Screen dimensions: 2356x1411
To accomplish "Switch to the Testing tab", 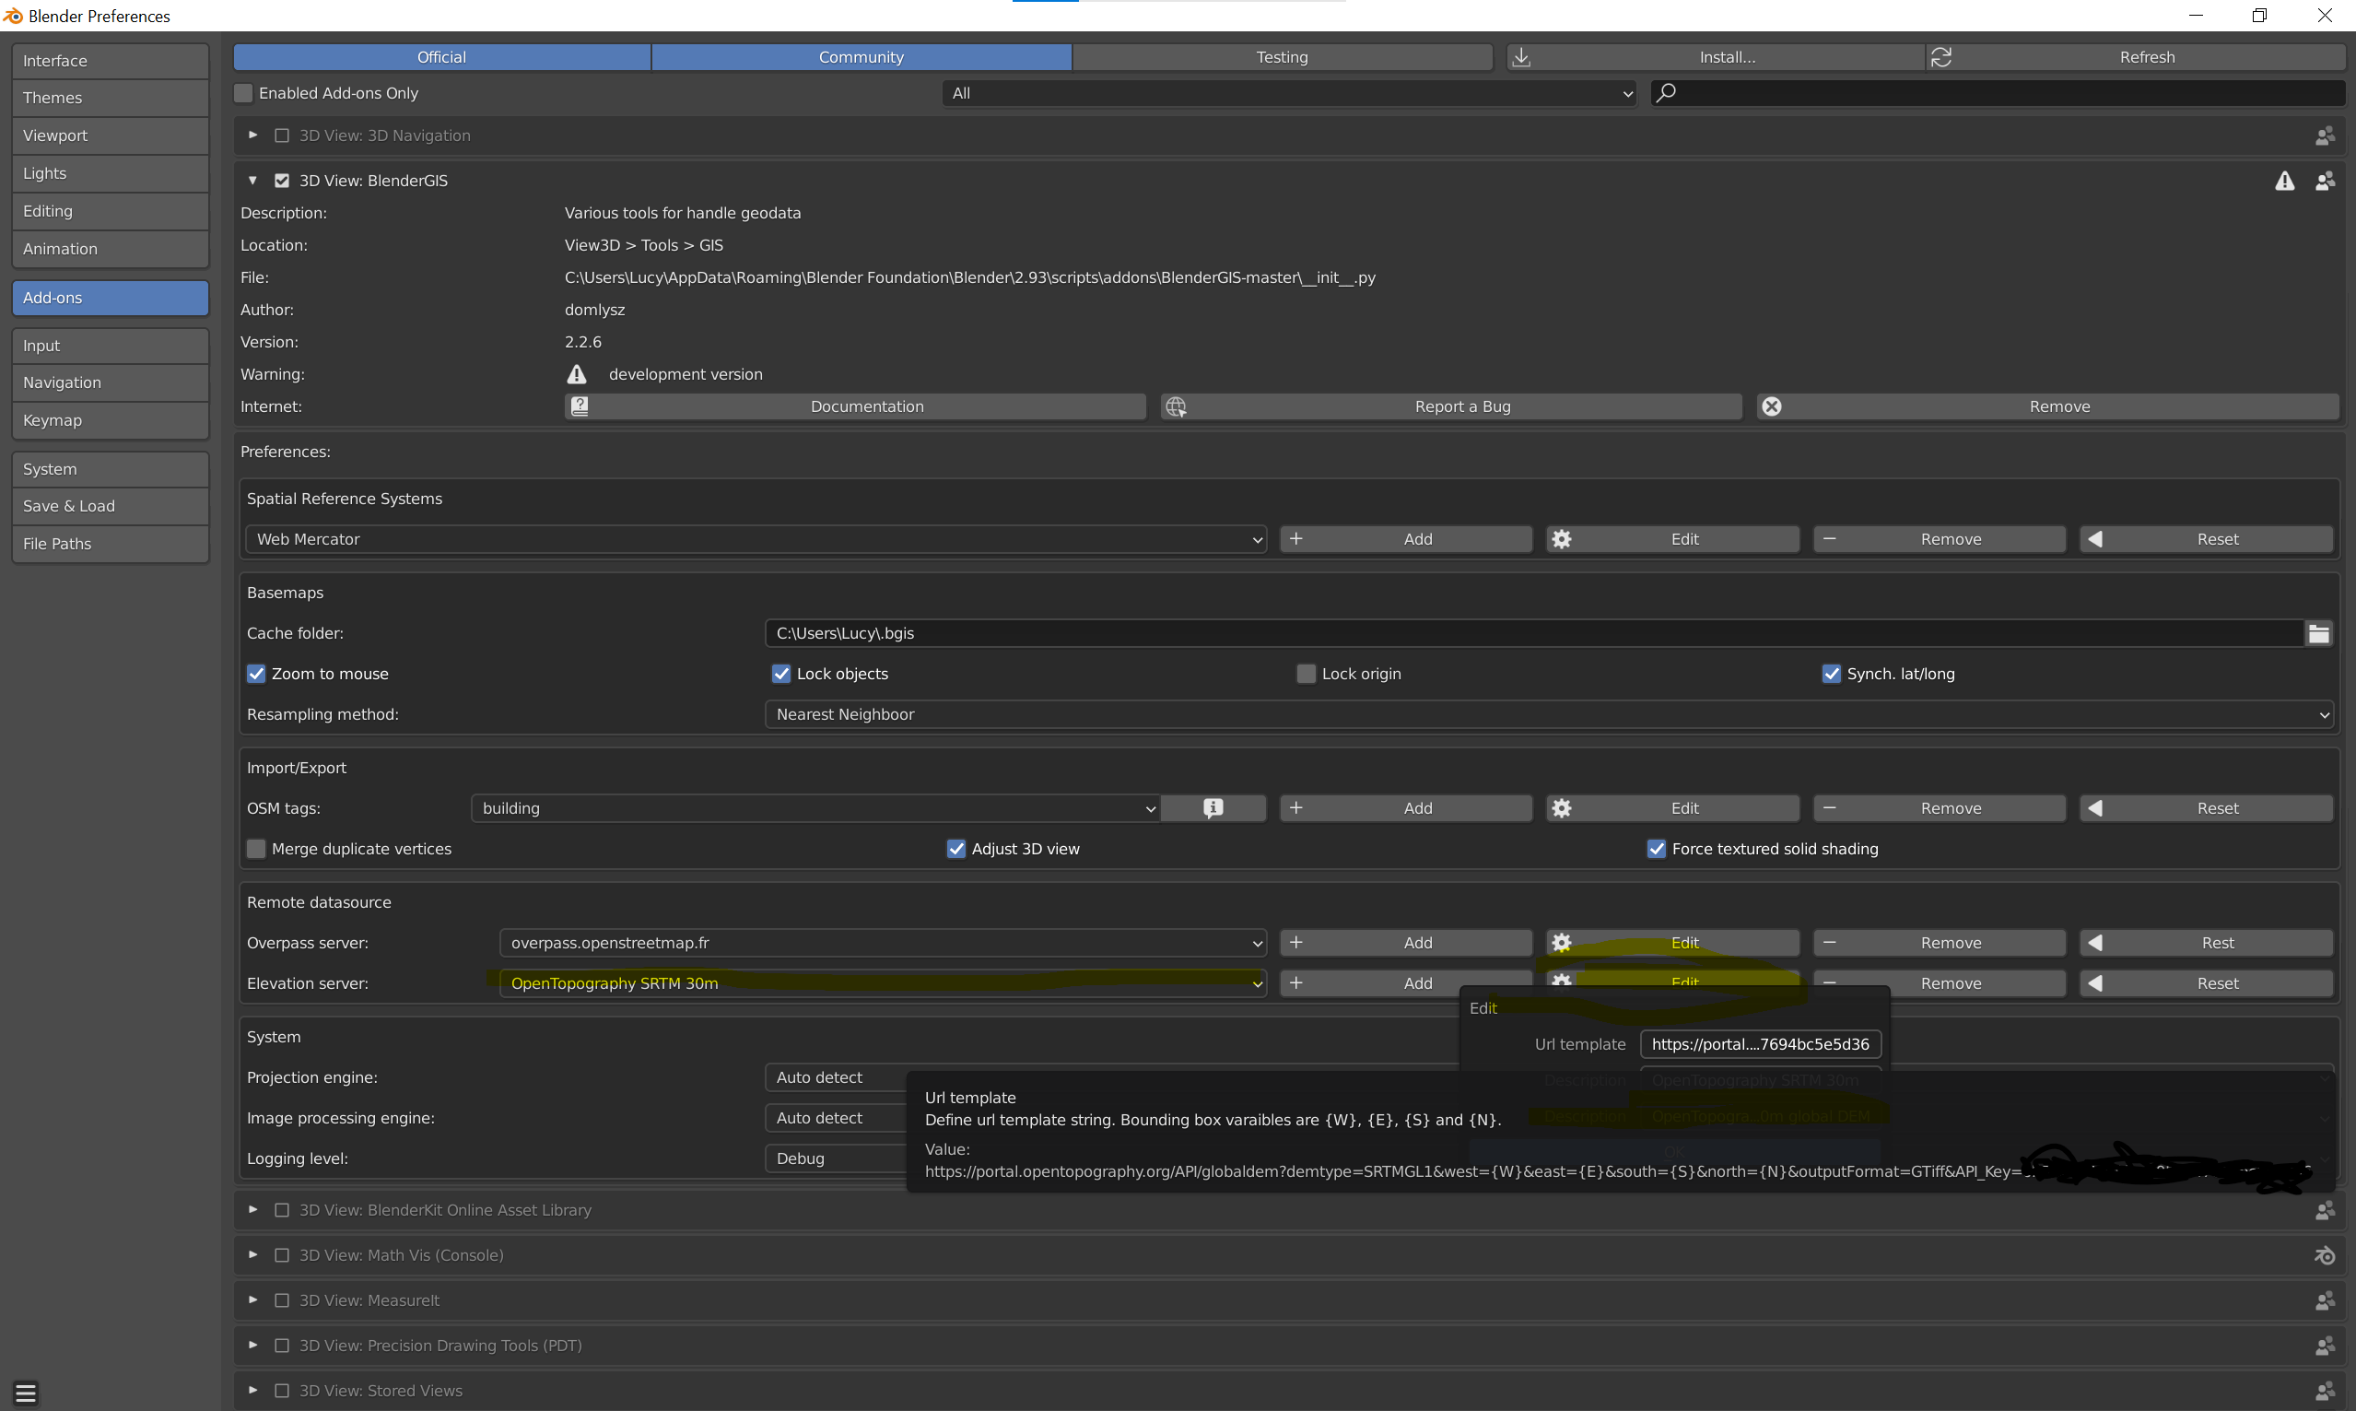I will [1282, 57].
